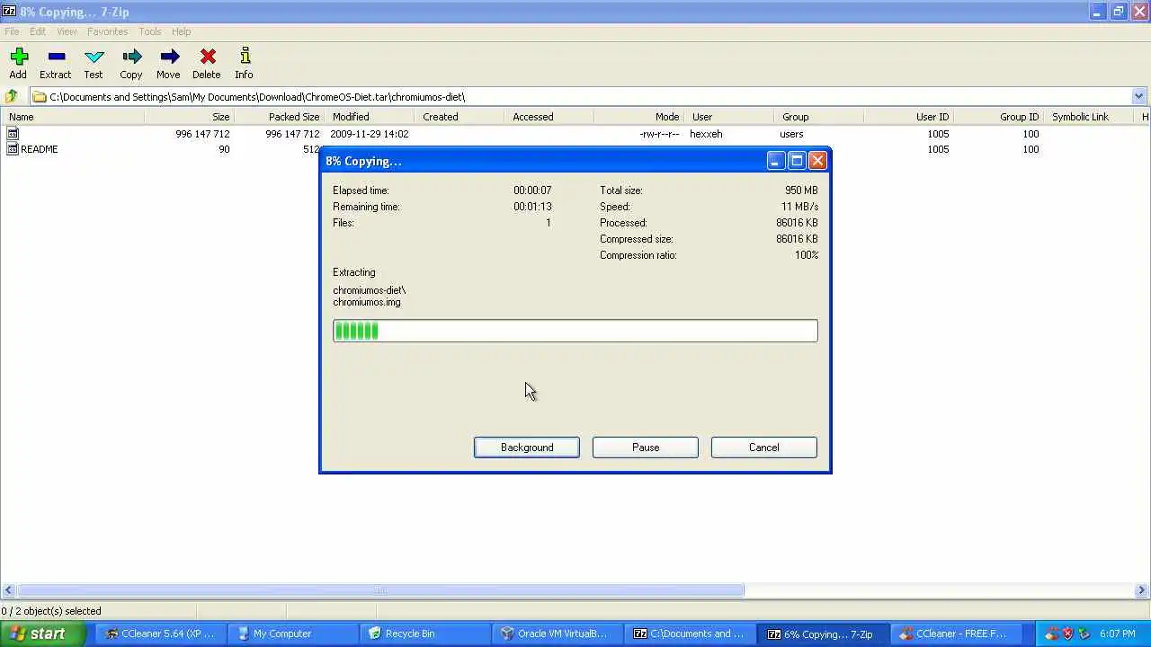
Task: Click the Start button
Action: click(43, 634)
